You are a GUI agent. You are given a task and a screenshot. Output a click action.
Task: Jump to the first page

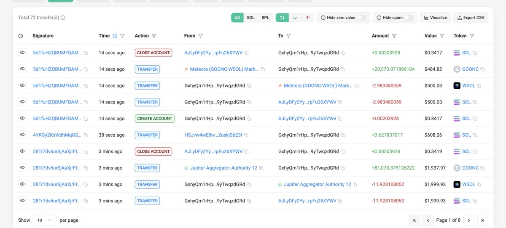click(x=414, y=220)
